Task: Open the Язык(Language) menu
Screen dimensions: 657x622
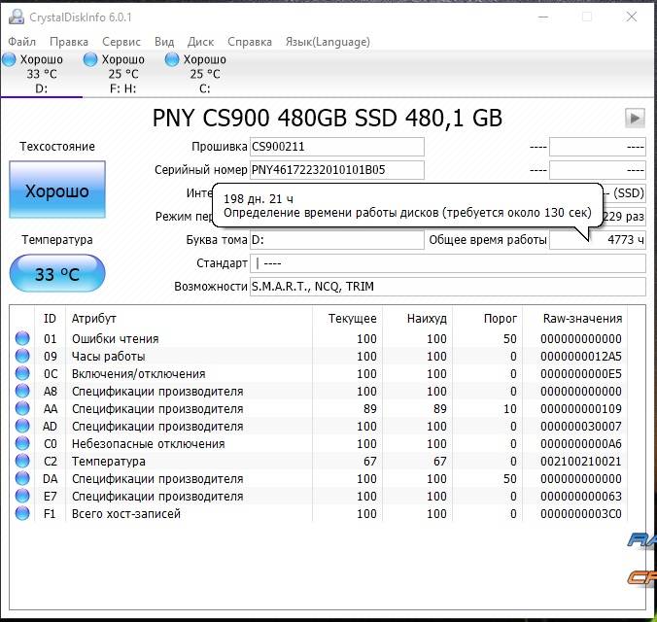Action: 328,42
